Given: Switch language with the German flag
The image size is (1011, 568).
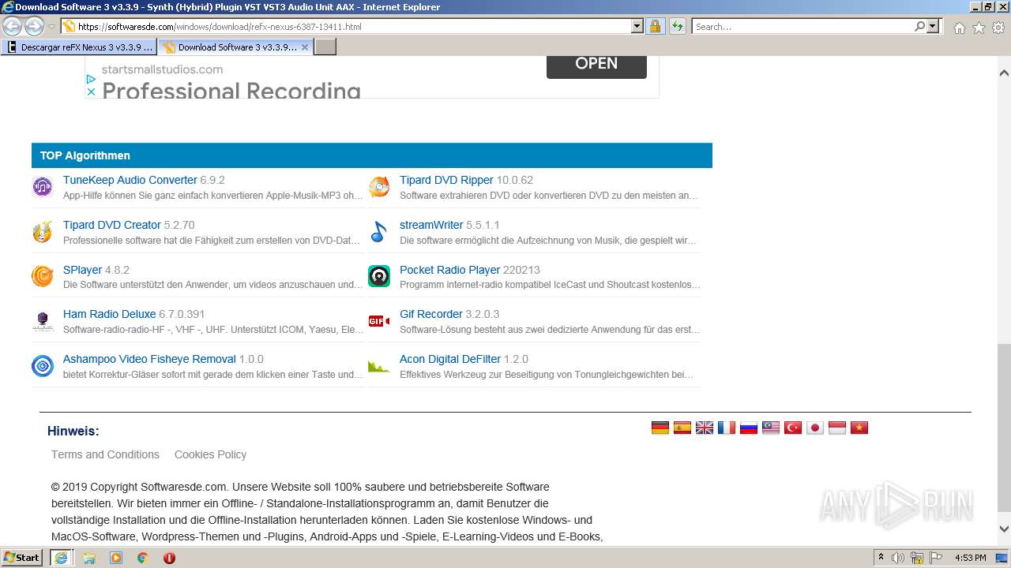Looking at the screenshot, I should click(x=660, y=428).
